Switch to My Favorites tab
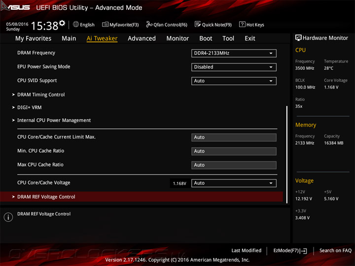Screen dimensions: 355x266 click(34, 38)
